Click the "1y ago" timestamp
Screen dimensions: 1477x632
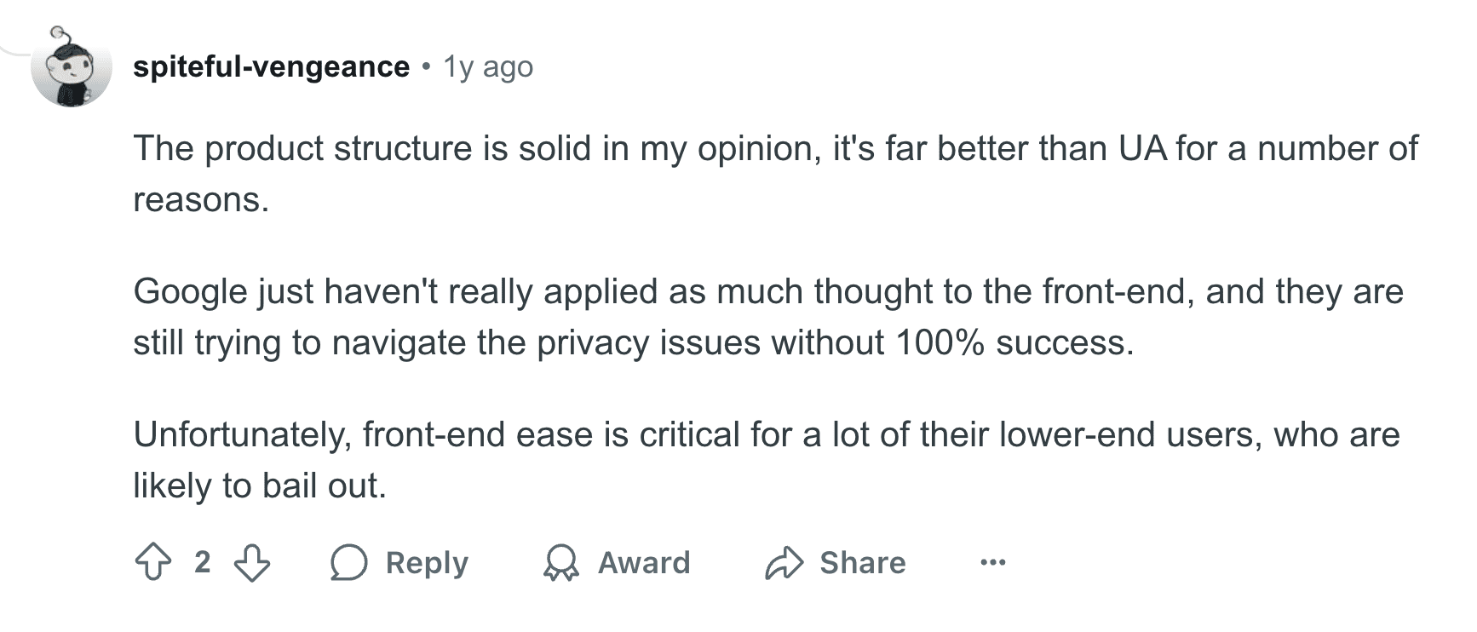488,66
